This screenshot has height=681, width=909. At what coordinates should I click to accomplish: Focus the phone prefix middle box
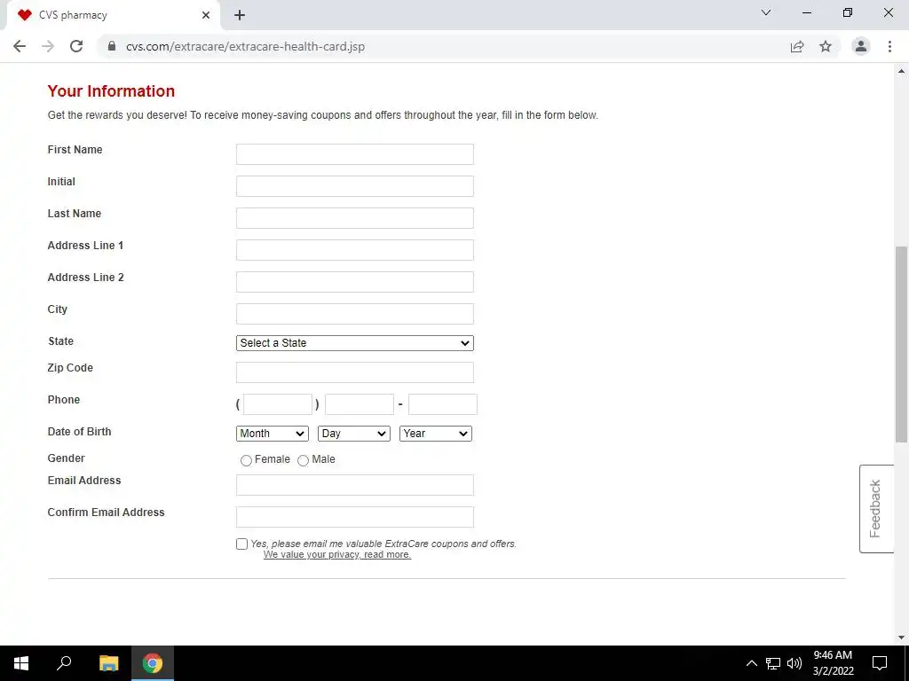click(360, 404)
